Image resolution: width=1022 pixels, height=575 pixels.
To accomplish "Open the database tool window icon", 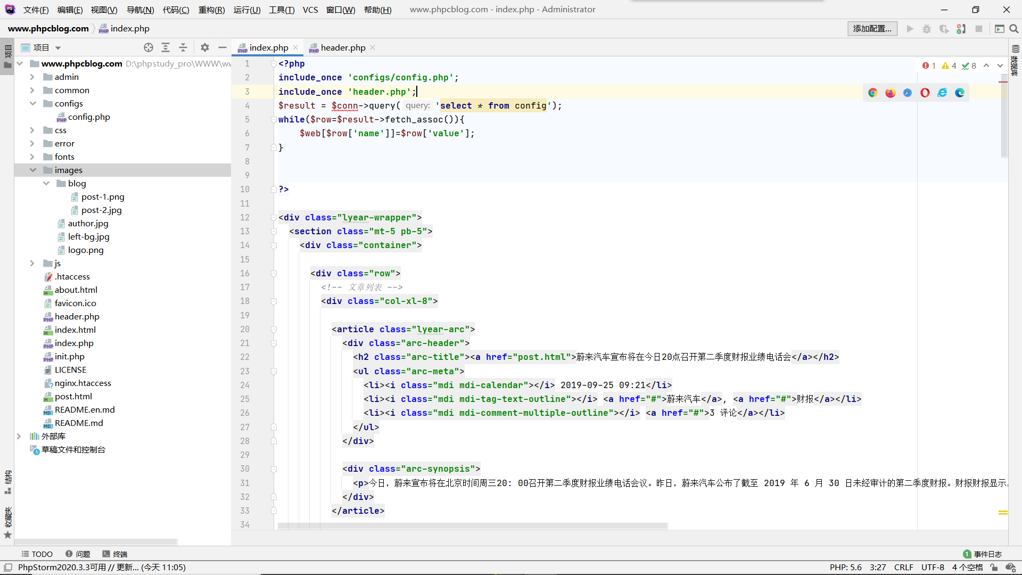I will point(1015,48).
